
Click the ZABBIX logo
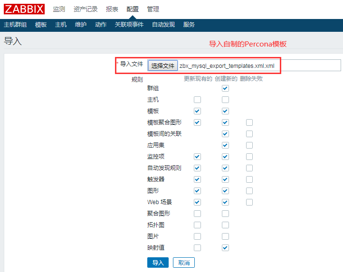point(24,9)
